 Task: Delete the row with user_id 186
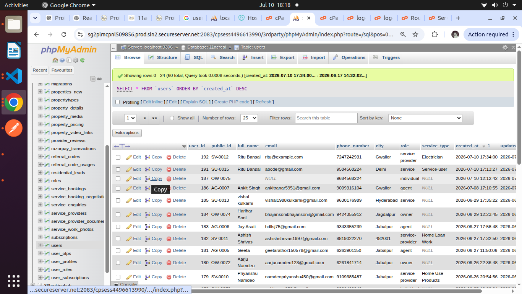click(176, 188)
